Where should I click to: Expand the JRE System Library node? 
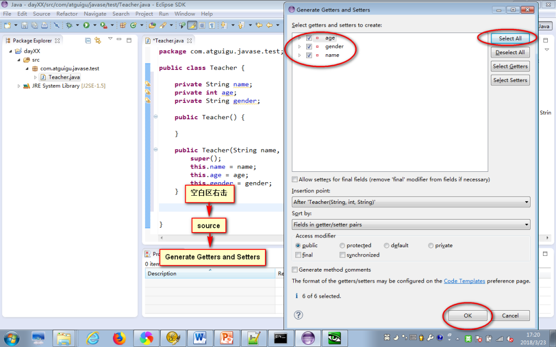19,86
